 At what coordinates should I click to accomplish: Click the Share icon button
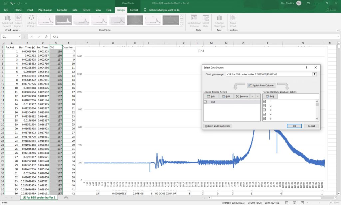coord(331,10)
